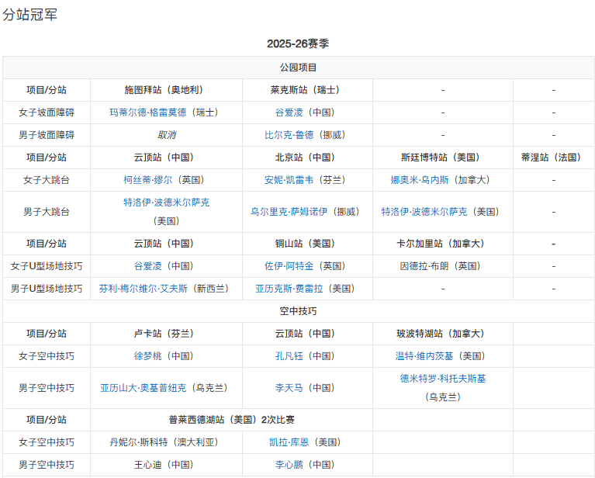Click 卢卡站（芬兰）header
The width and height of the screenshot is (595, 478).
(166, 334)
